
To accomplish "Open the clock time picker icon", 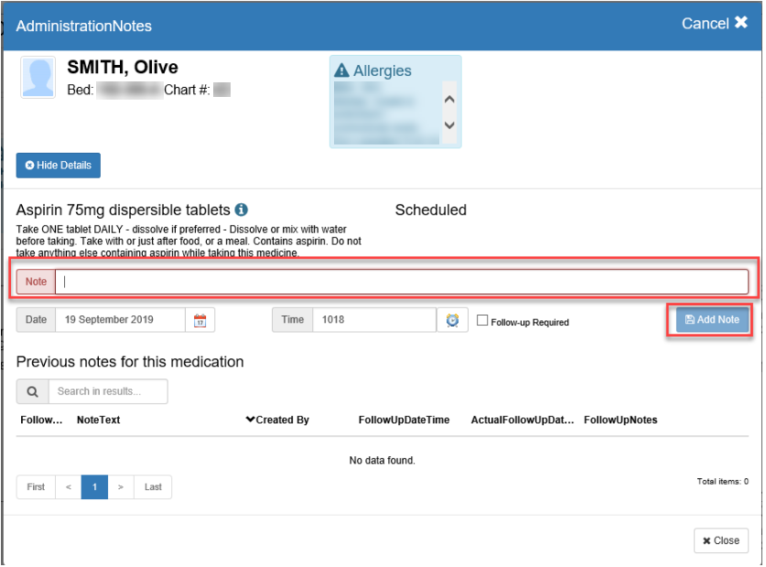I will (x=452, y=320).
